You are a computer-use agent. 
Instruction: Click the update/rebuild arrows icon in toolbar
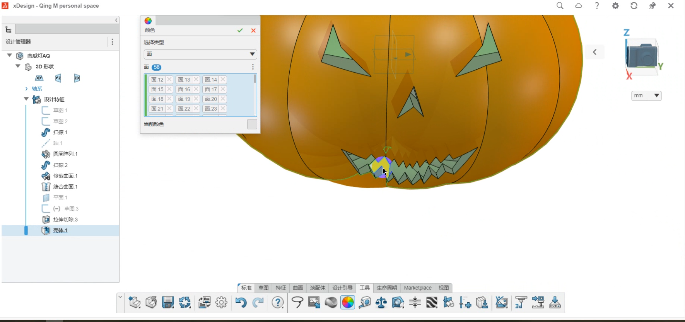coord(185,302)
